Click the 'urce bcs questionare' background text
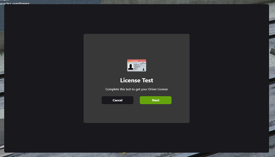 pos(15,3)
